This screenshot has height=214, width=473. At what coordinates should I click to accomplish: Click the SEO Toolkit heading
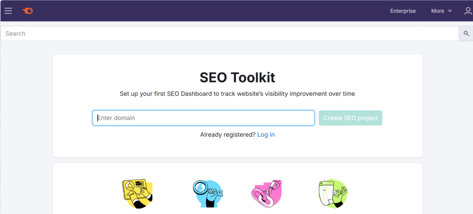237,78
